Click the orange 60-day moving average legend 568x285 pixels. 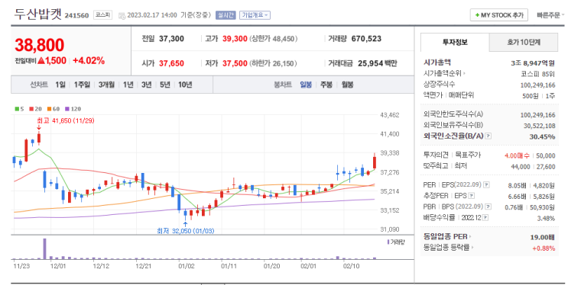(x=54, y=109)
